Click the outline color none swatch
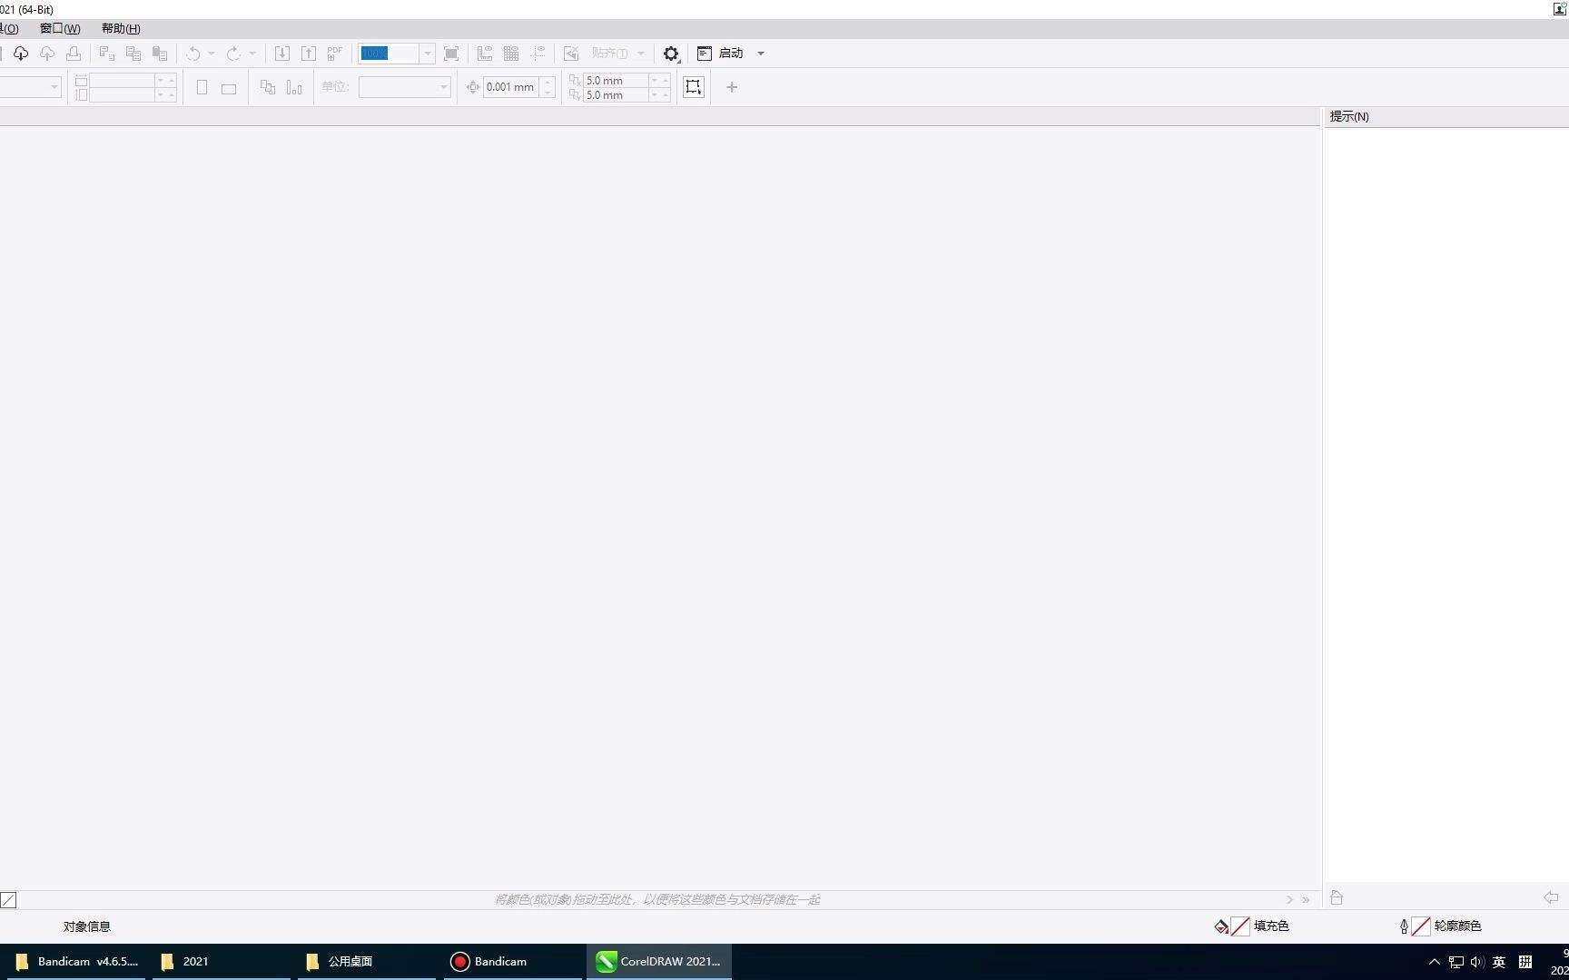The image size is (1569, 980). 1421,926
